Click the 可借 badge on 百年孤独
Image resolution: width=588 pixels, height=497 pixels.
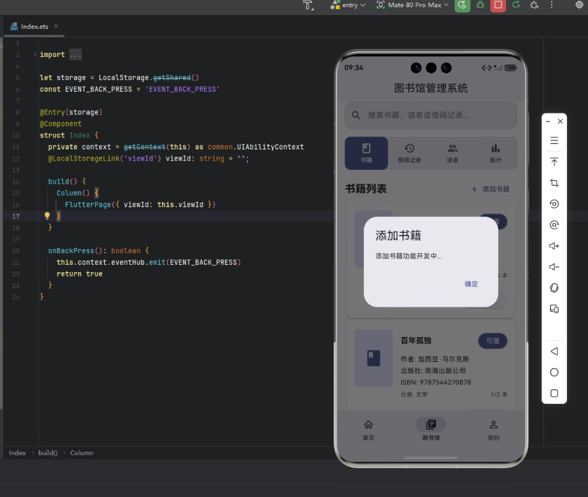[493, 340]
